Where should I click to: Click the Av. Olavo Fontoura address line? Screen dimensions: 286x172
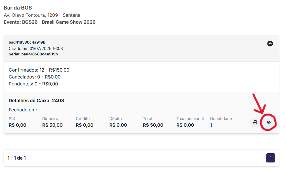pos(42,15)
